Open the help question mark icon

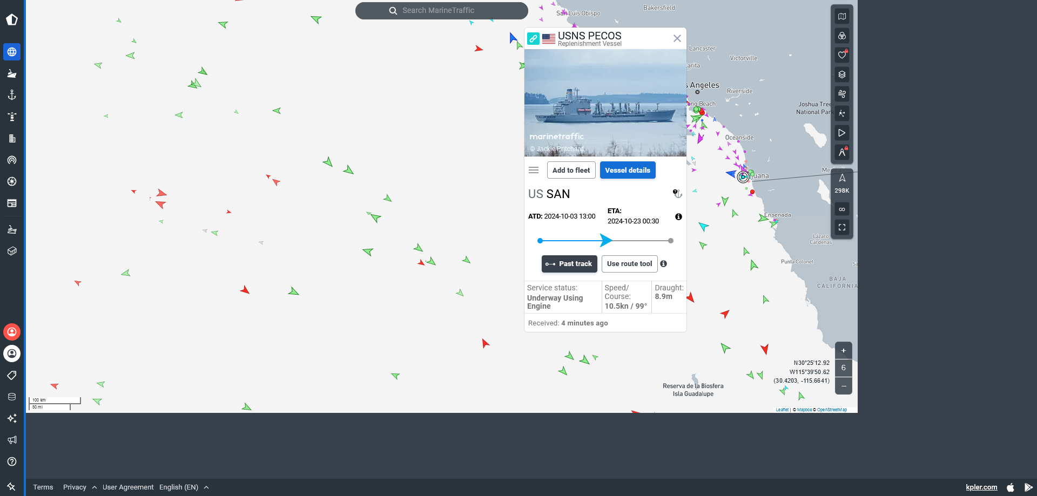(12, 461)
